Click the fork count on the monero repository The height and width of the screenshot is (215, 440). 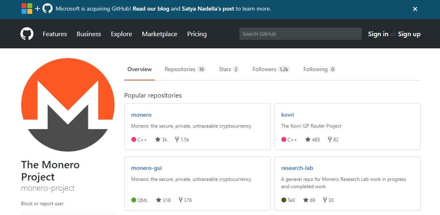tap(182, 139)
